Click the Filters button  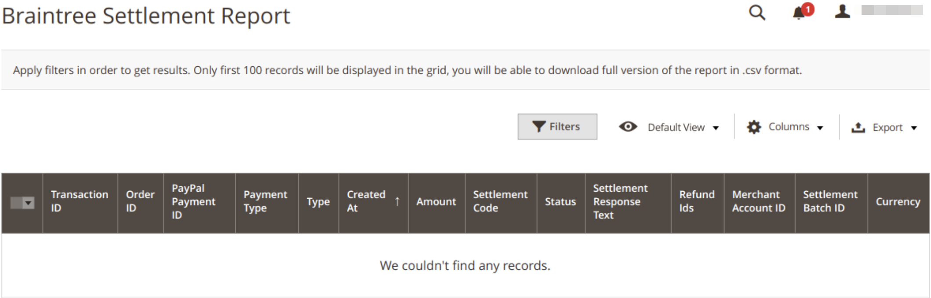pyautogui.click(x=557, y=127)
